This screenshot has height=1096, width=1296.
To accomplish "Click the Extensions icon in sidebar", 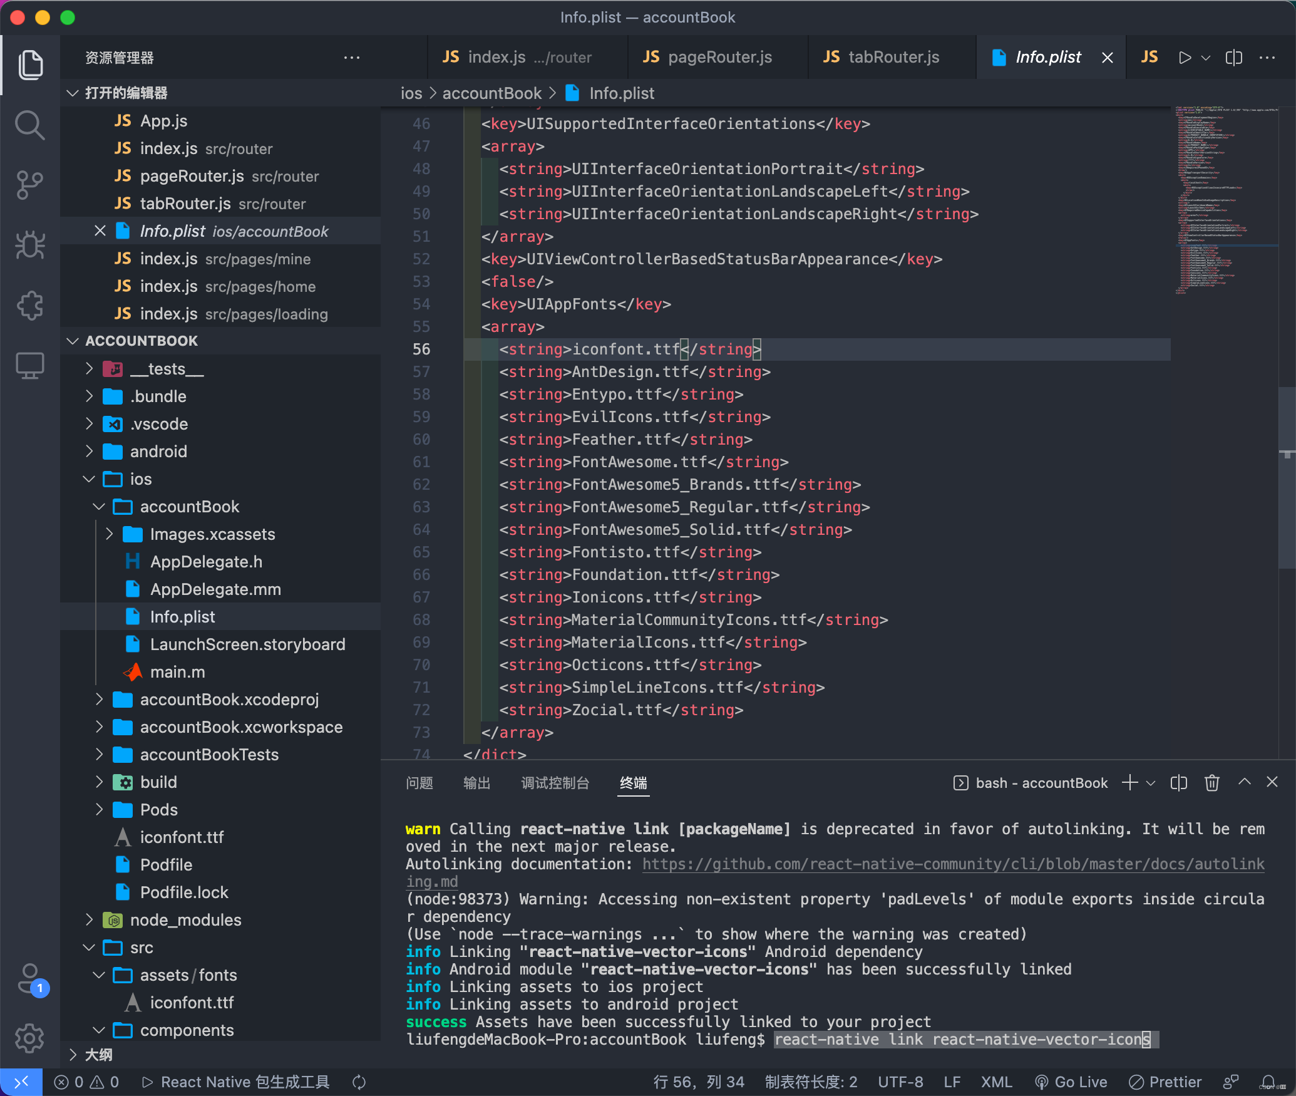I will coord(29,304).
